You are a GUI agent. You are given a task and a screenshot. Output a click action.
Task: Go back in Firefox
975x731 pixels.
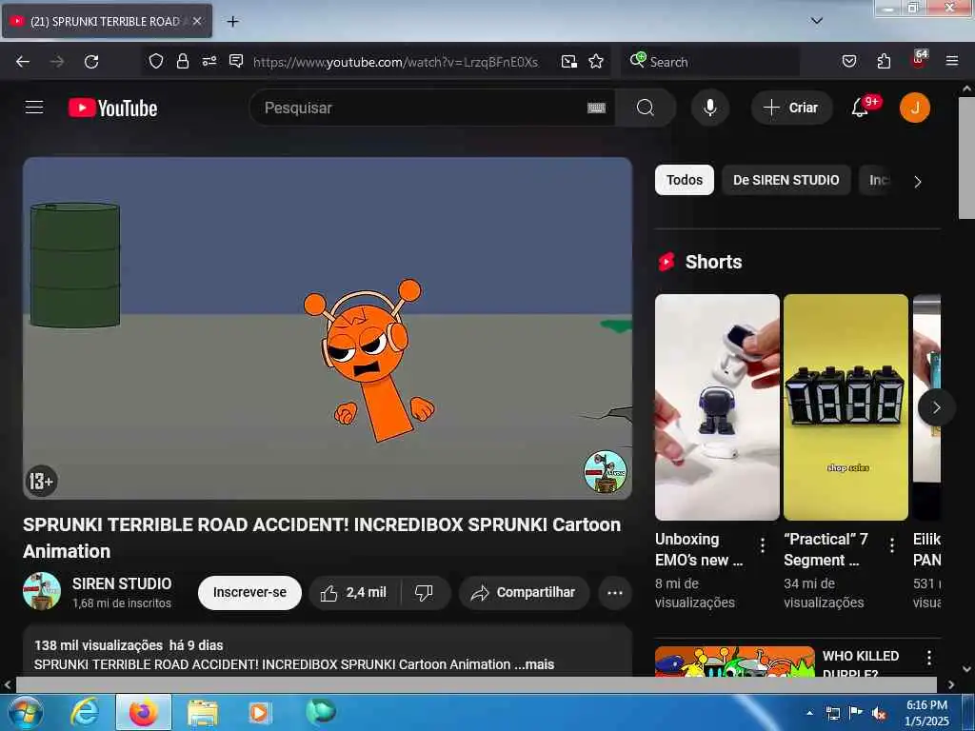(x=23, y=62)
